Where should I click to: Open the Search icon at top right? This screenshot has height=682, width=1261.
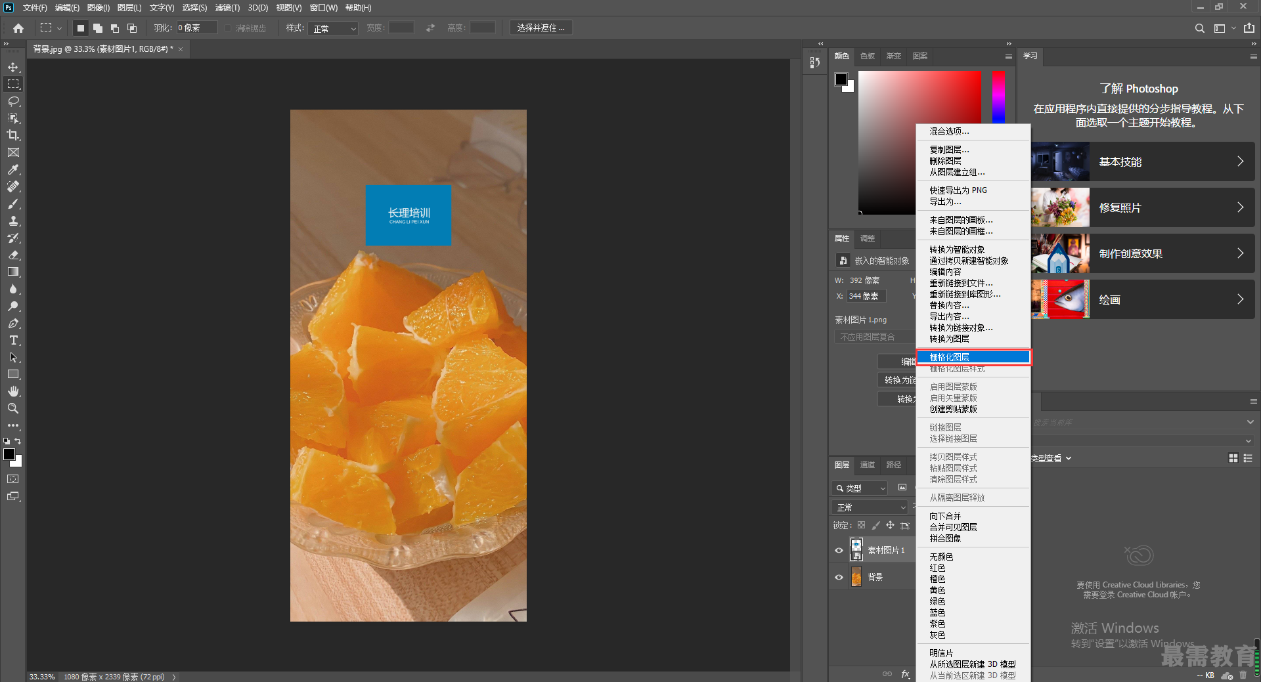click(x=1199, y=28)
